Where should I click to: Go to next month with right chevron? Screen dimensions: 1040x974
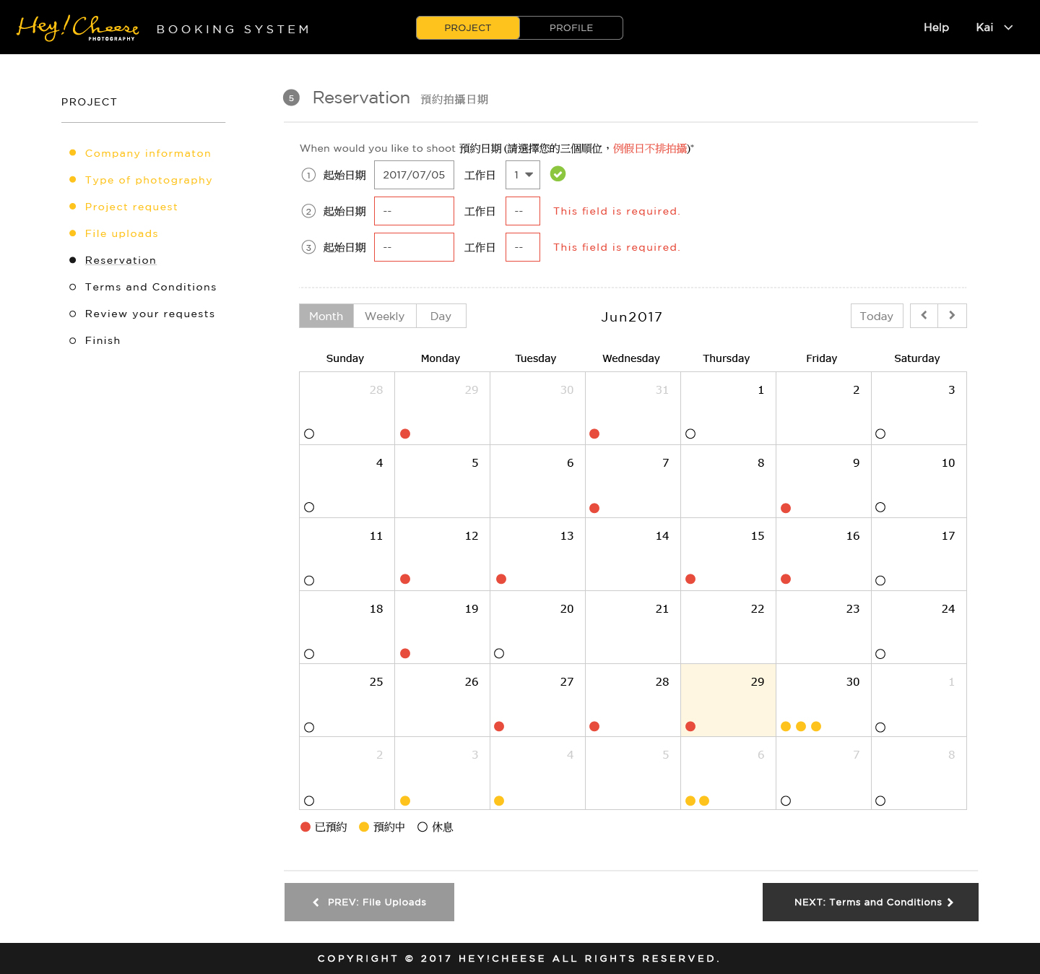coord(952,316)
